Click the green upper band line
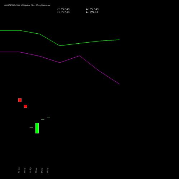The height and width of the screenshot is (179, 179). click(60, 45)
